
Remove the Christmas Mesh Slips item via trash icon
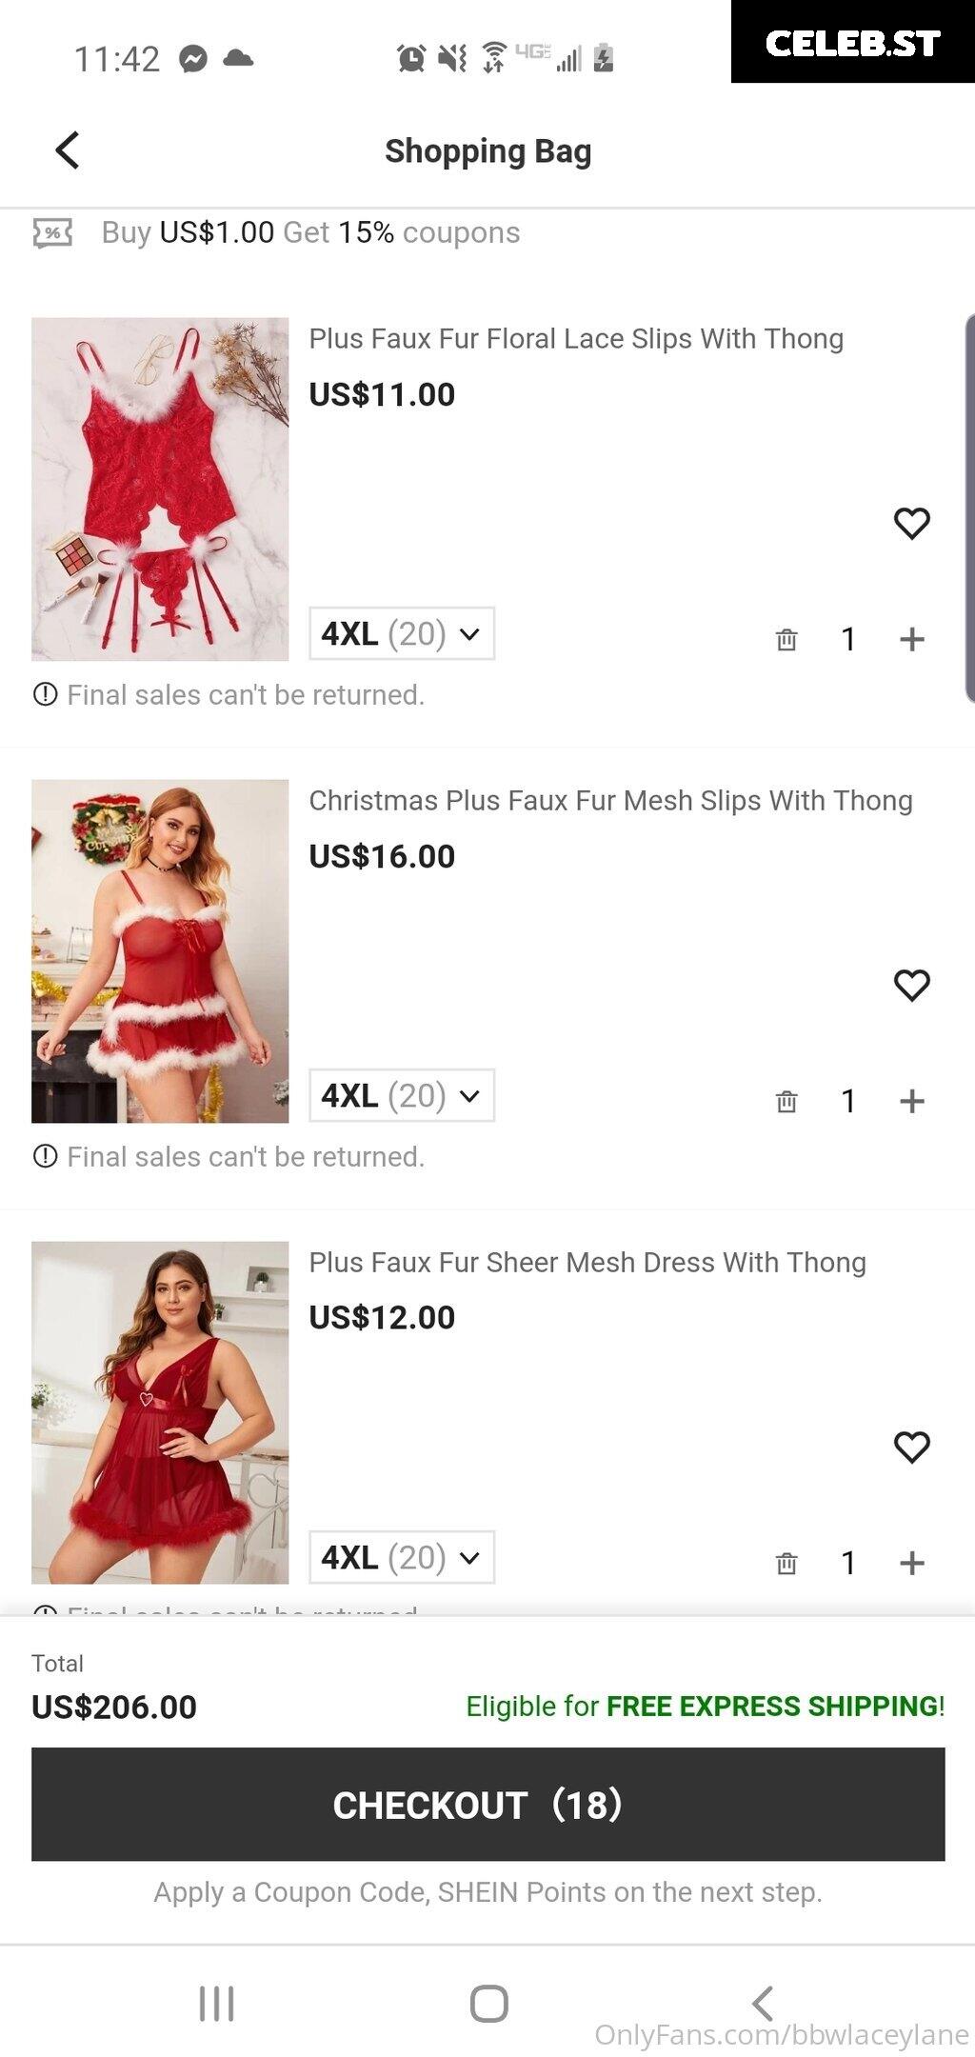[x=786, y=1101]
